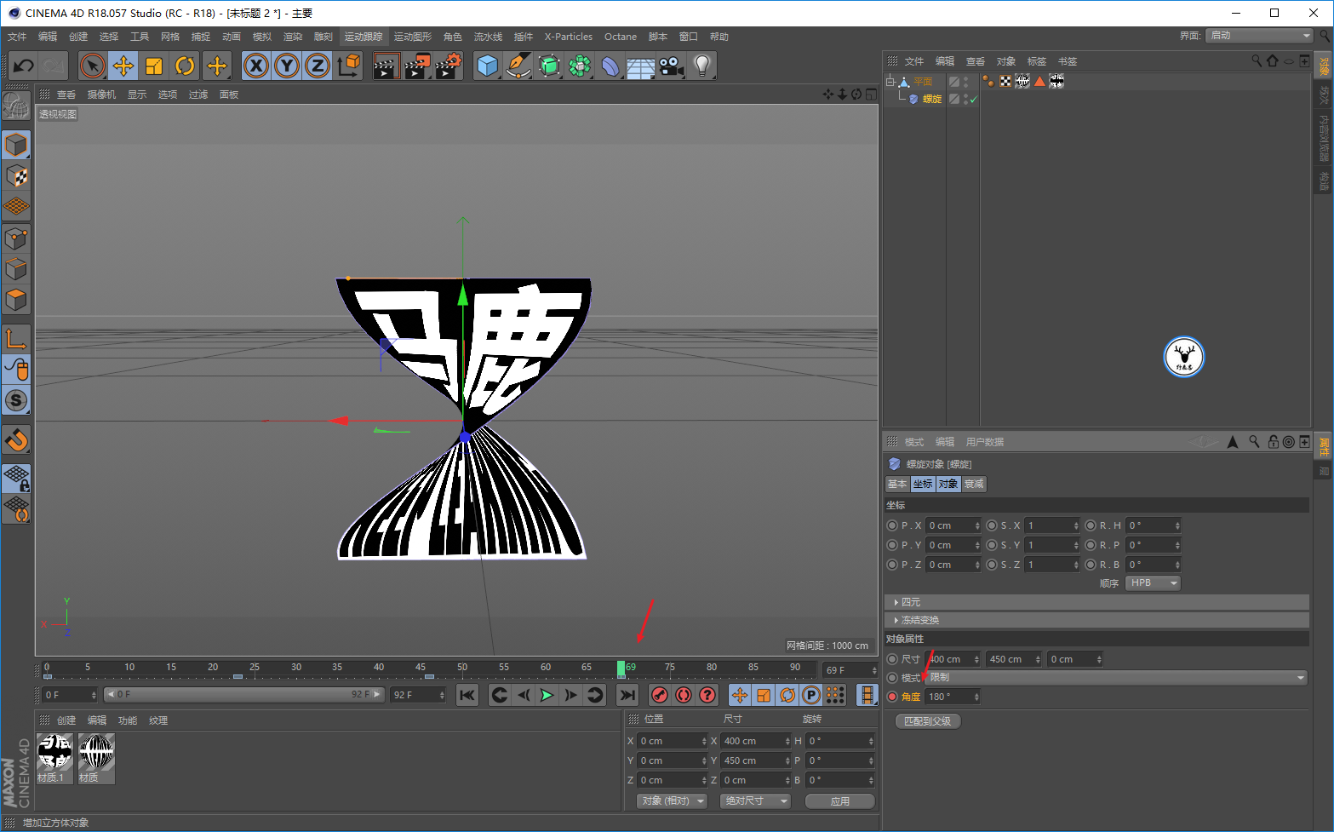The height and width of the screenshot is (832, 1334).
Task: Enable texture mode in left sidebar
Action: tap(16, 175)
